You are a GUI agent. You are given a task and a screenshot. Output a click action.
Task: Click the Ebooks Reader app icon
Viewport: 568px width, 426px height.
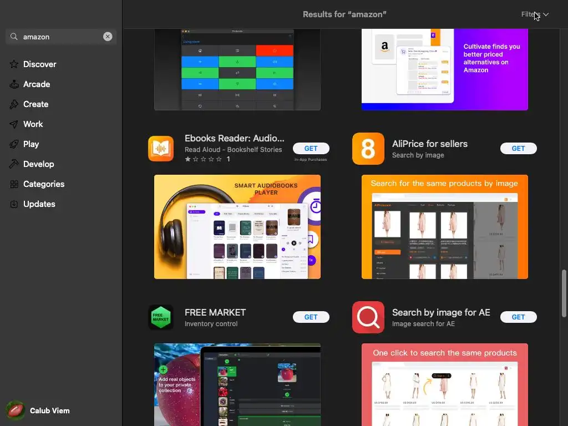pyautogui.click(x=161, y=149)
